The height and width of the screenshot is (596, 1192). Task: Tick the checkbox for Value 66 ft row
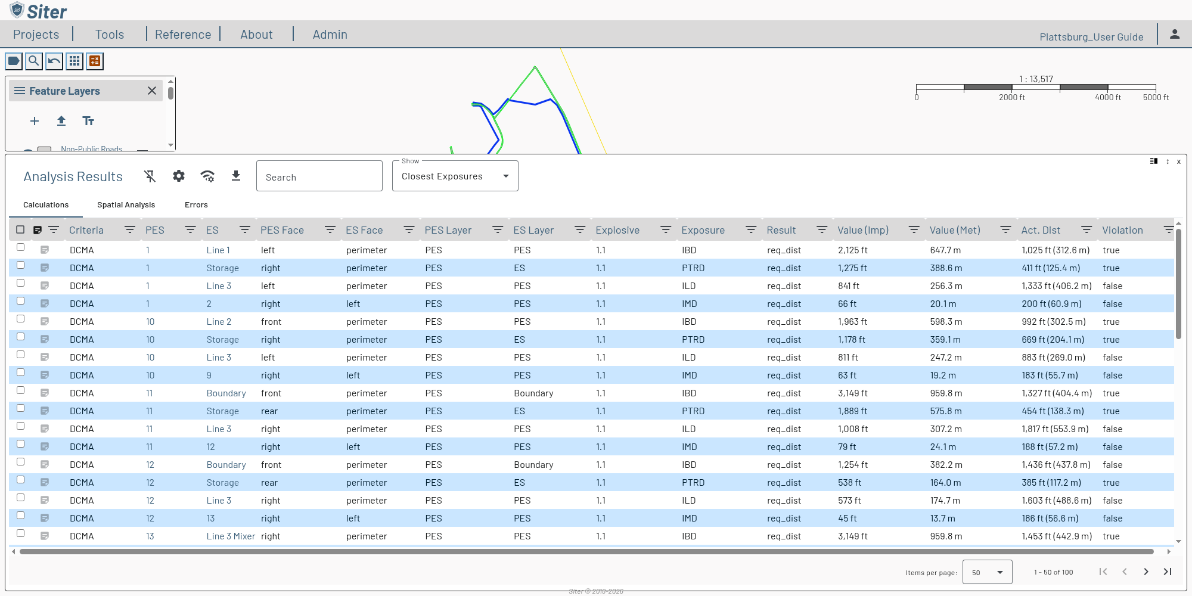(x=20, y=301)
